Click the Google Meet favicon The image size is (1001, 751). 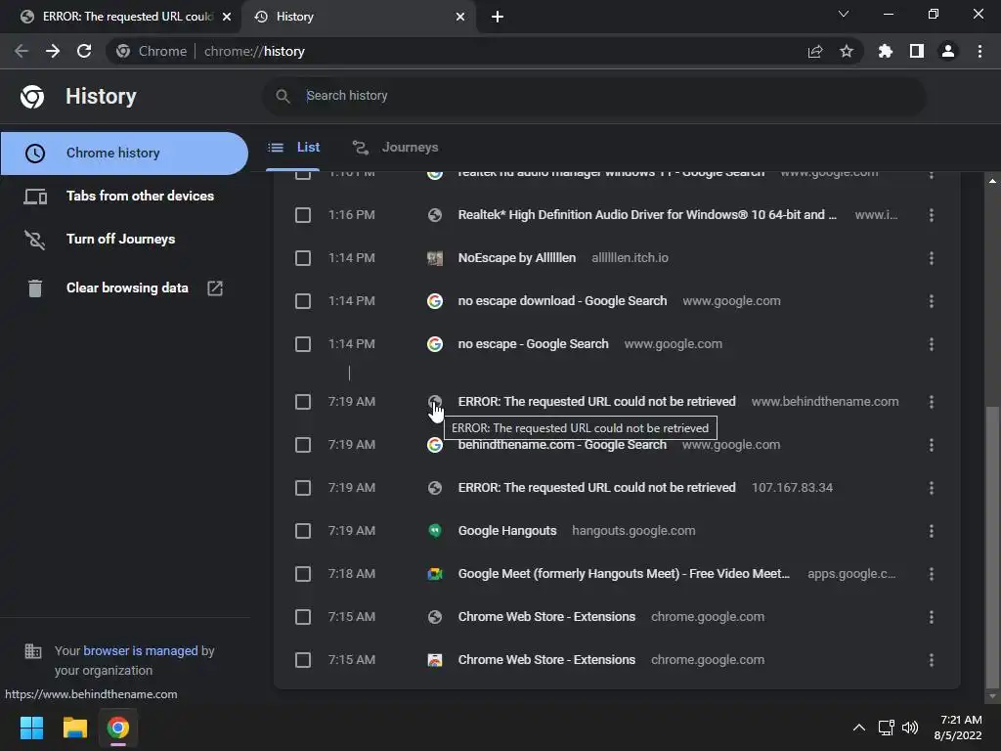435,574
